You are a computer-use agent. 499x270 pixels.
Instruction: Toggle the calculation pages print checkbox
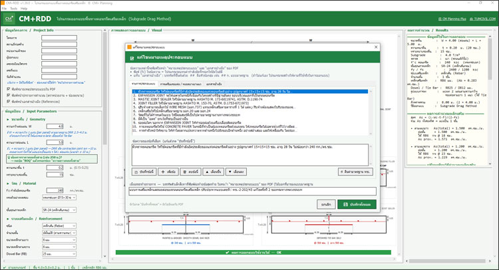8,95
